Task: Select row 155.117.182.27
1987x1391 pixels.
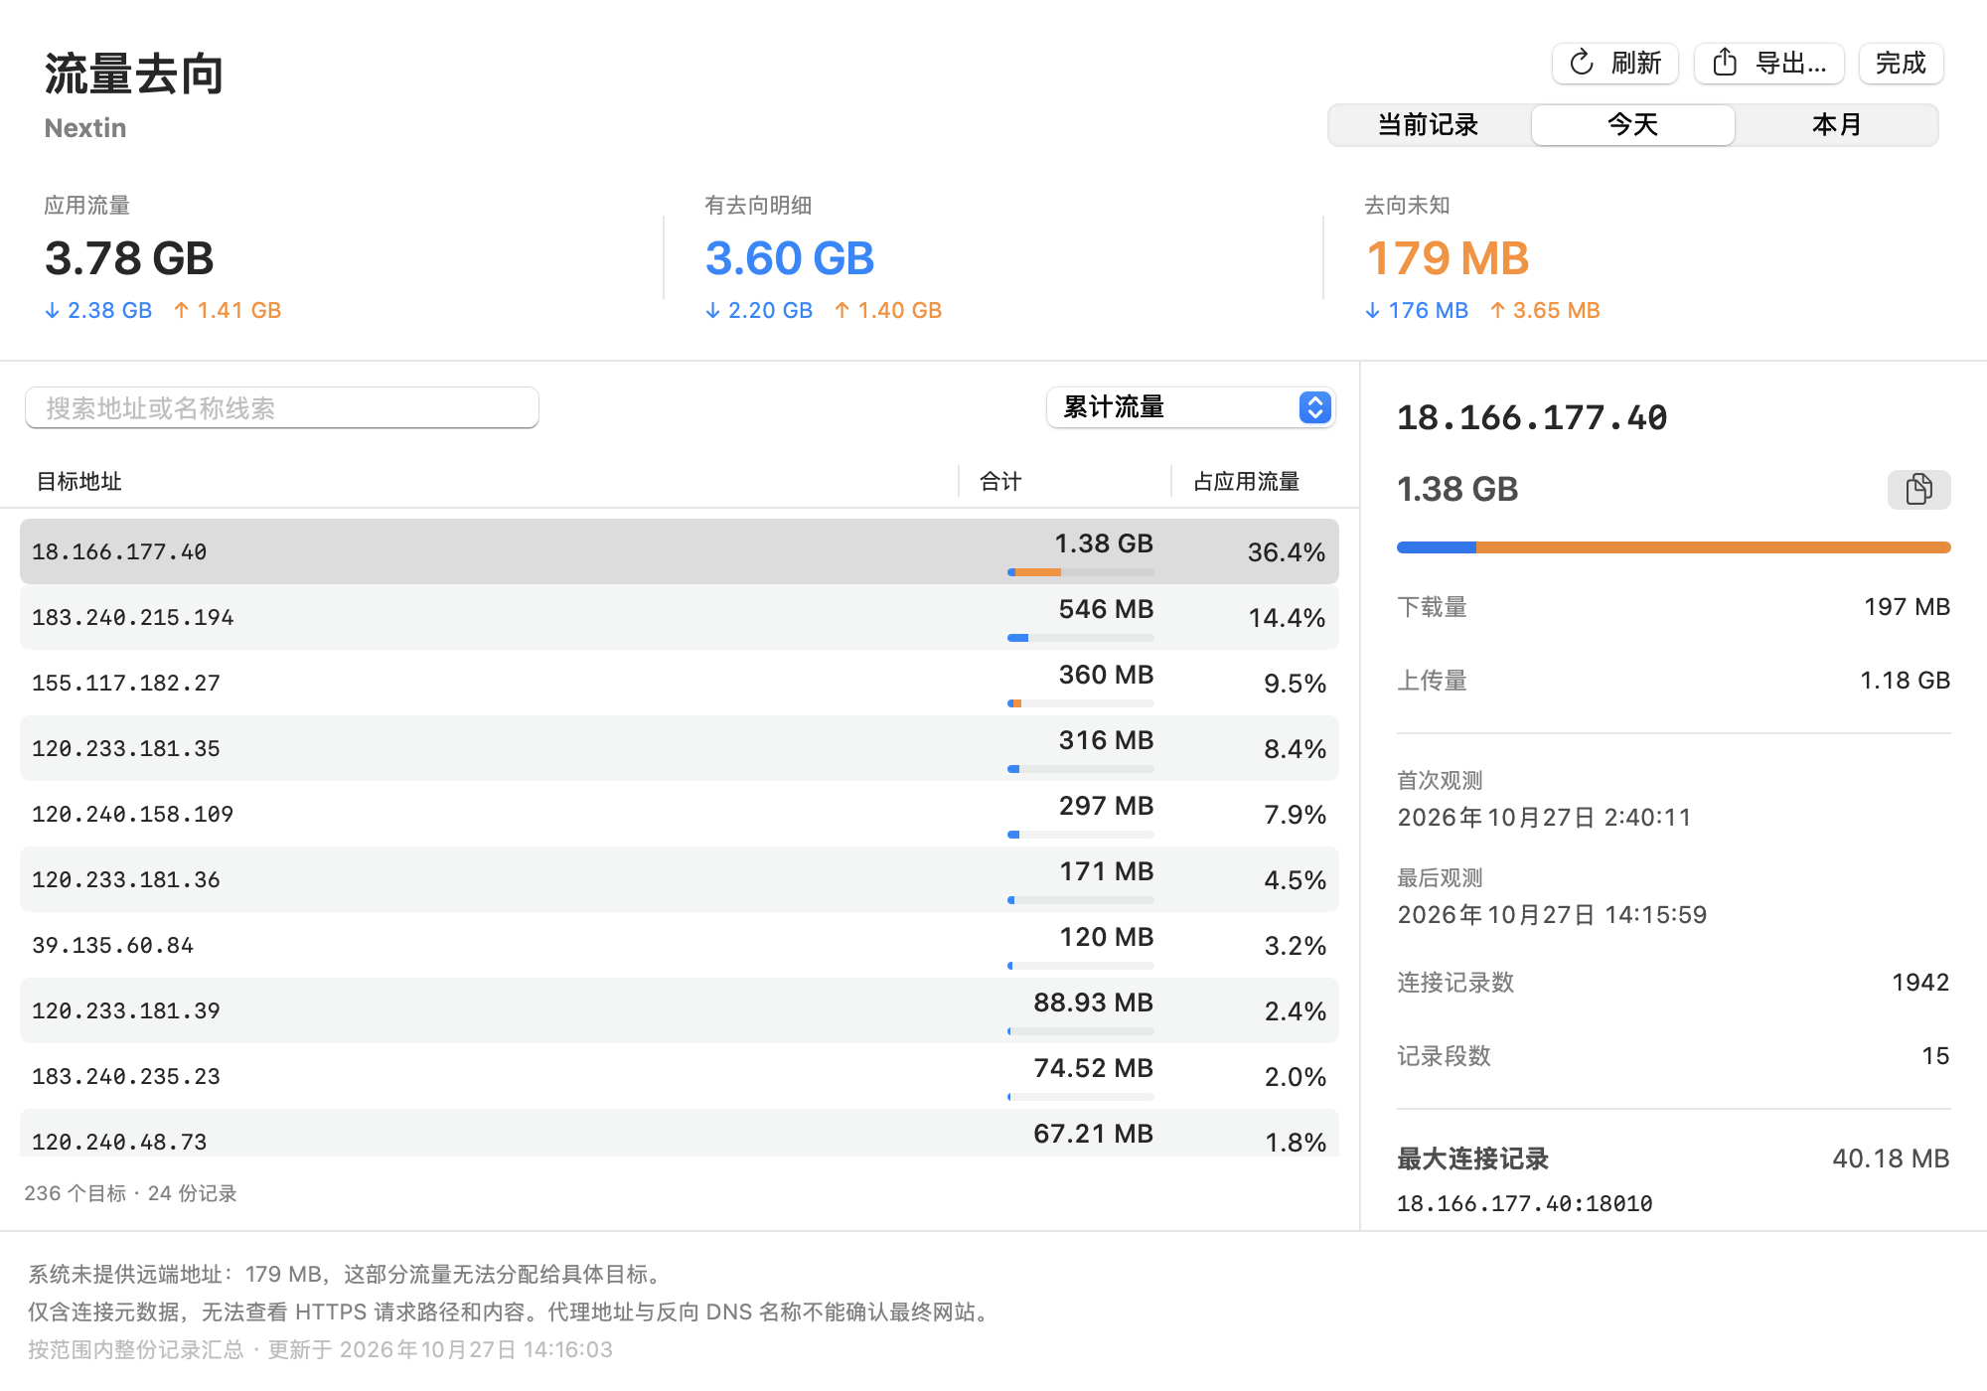Action: [x=680, y=683]
